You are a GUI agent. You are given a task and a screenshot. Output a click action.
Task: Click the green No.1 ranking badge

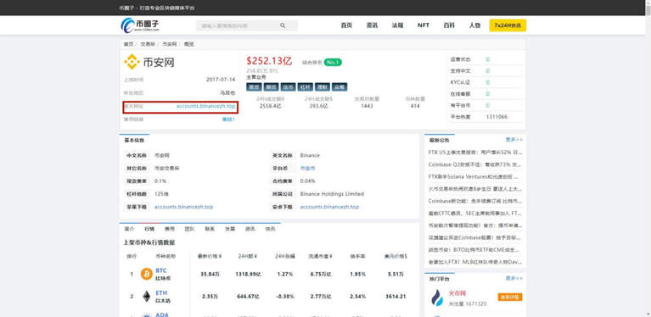(x=333, y=62)
